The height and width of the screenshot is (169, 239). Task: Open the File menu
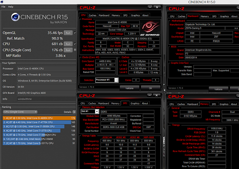coord(3,7)
